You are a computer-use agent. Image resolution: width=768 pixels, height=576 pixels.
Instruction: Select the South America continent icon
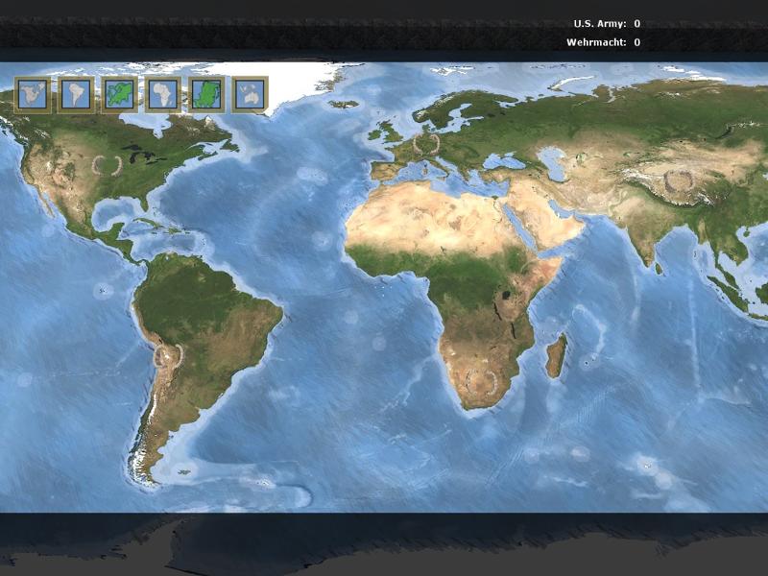point(76,94)
